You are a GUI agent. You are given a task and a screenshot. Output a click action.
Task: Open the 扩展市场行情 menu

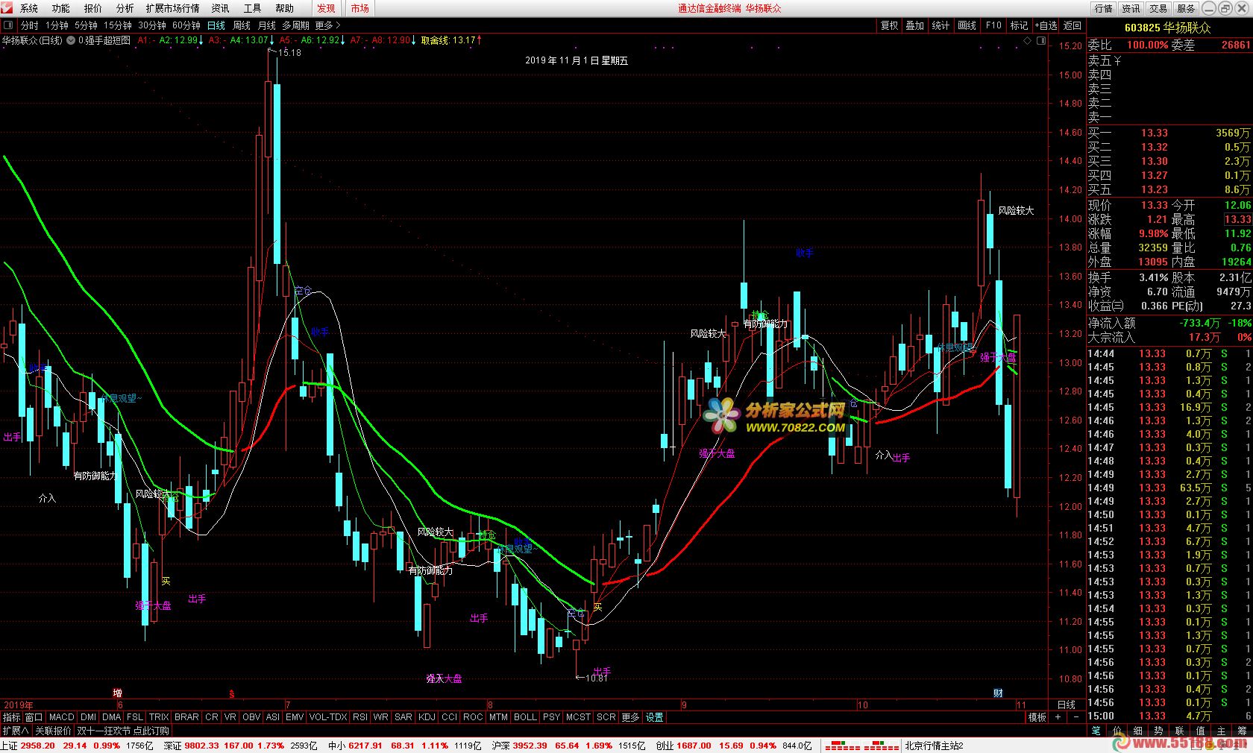173,8
